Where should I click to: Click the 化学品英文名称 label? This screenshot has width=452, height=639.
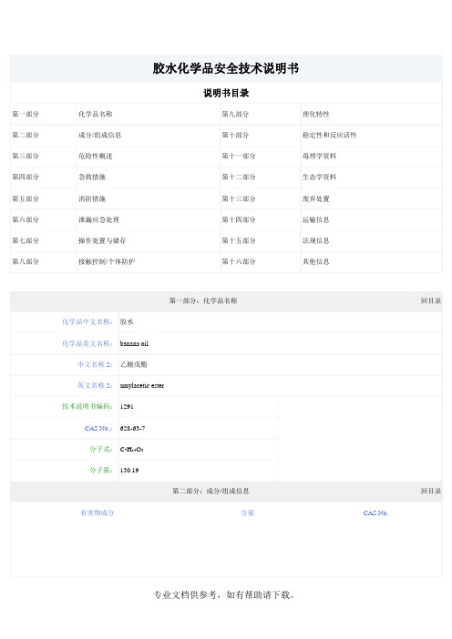(87, 343)
